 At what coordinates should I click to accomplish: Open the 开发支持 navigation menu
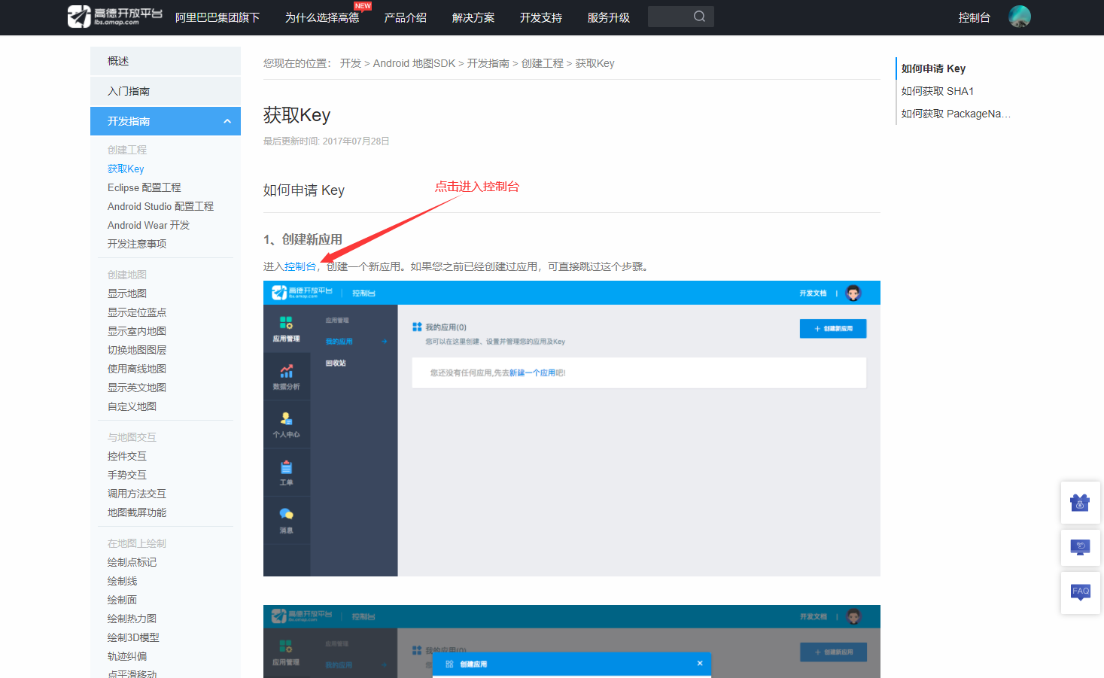pos(540,17)
